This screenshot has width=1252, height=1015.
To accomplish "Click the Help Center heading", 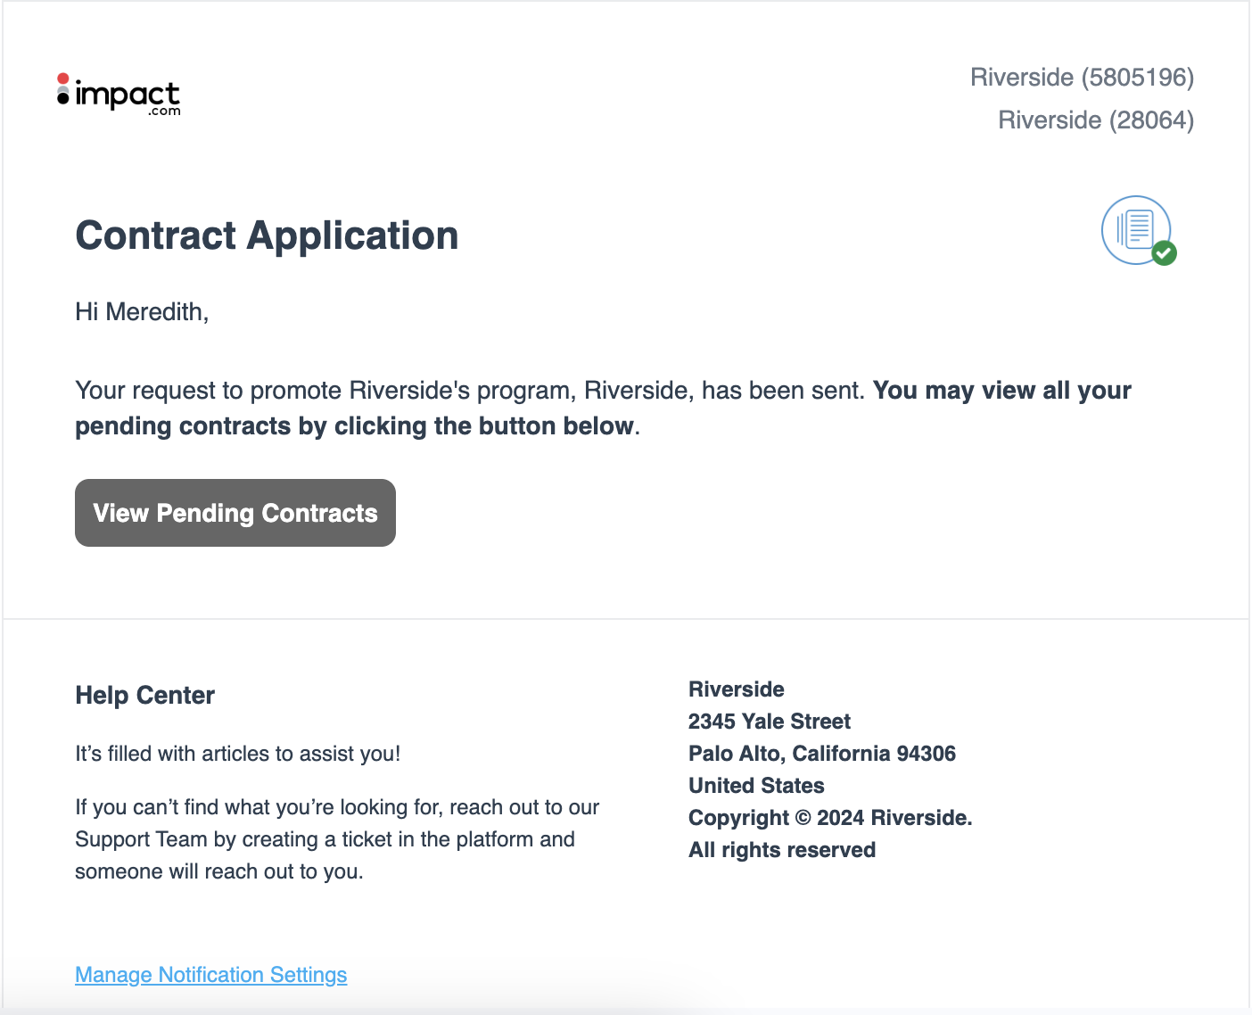I will (x=144, y=696).
